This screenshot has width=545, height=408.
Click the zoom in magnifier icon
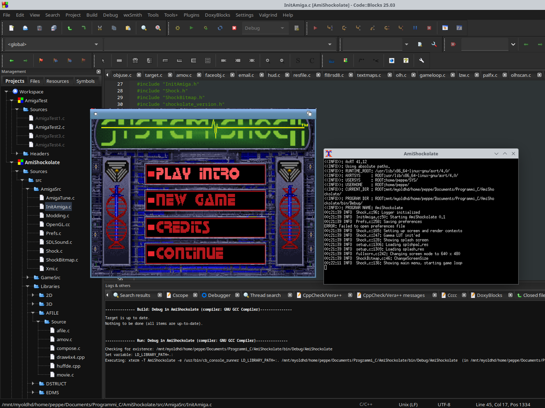[x=267, y=60]
